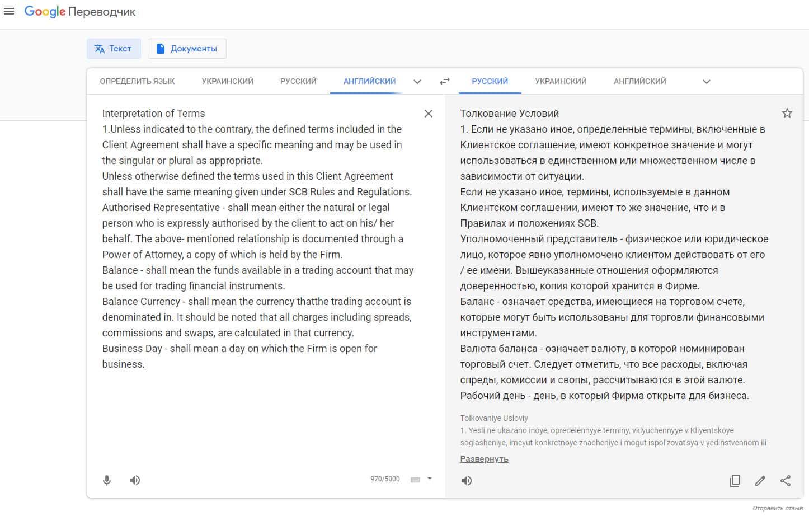
Task: Click the Развернуть transliteration link
Action: point(484,459)
